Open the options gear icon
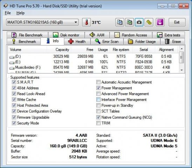Screen dimensions: 192x168 (149, 22)
